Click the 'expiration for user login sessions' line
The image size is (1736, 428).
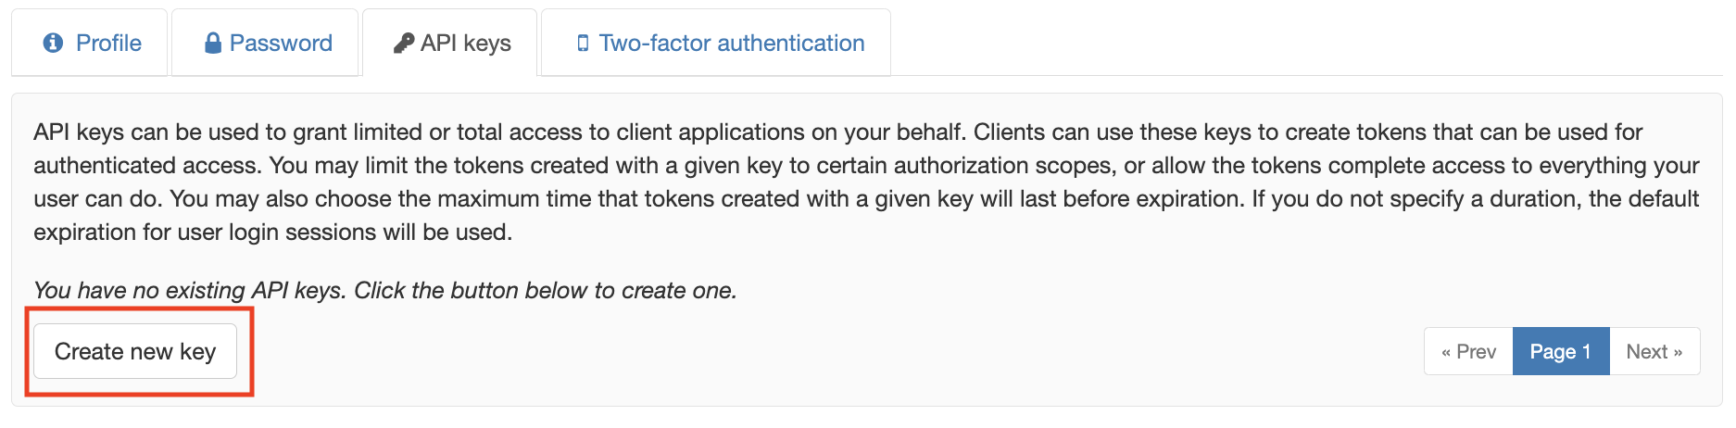click(x=272, y=233)
